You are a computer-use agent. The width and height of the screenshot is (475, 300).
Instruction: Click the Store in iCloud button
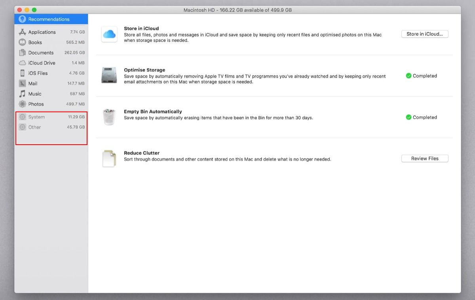pos(424,34)
